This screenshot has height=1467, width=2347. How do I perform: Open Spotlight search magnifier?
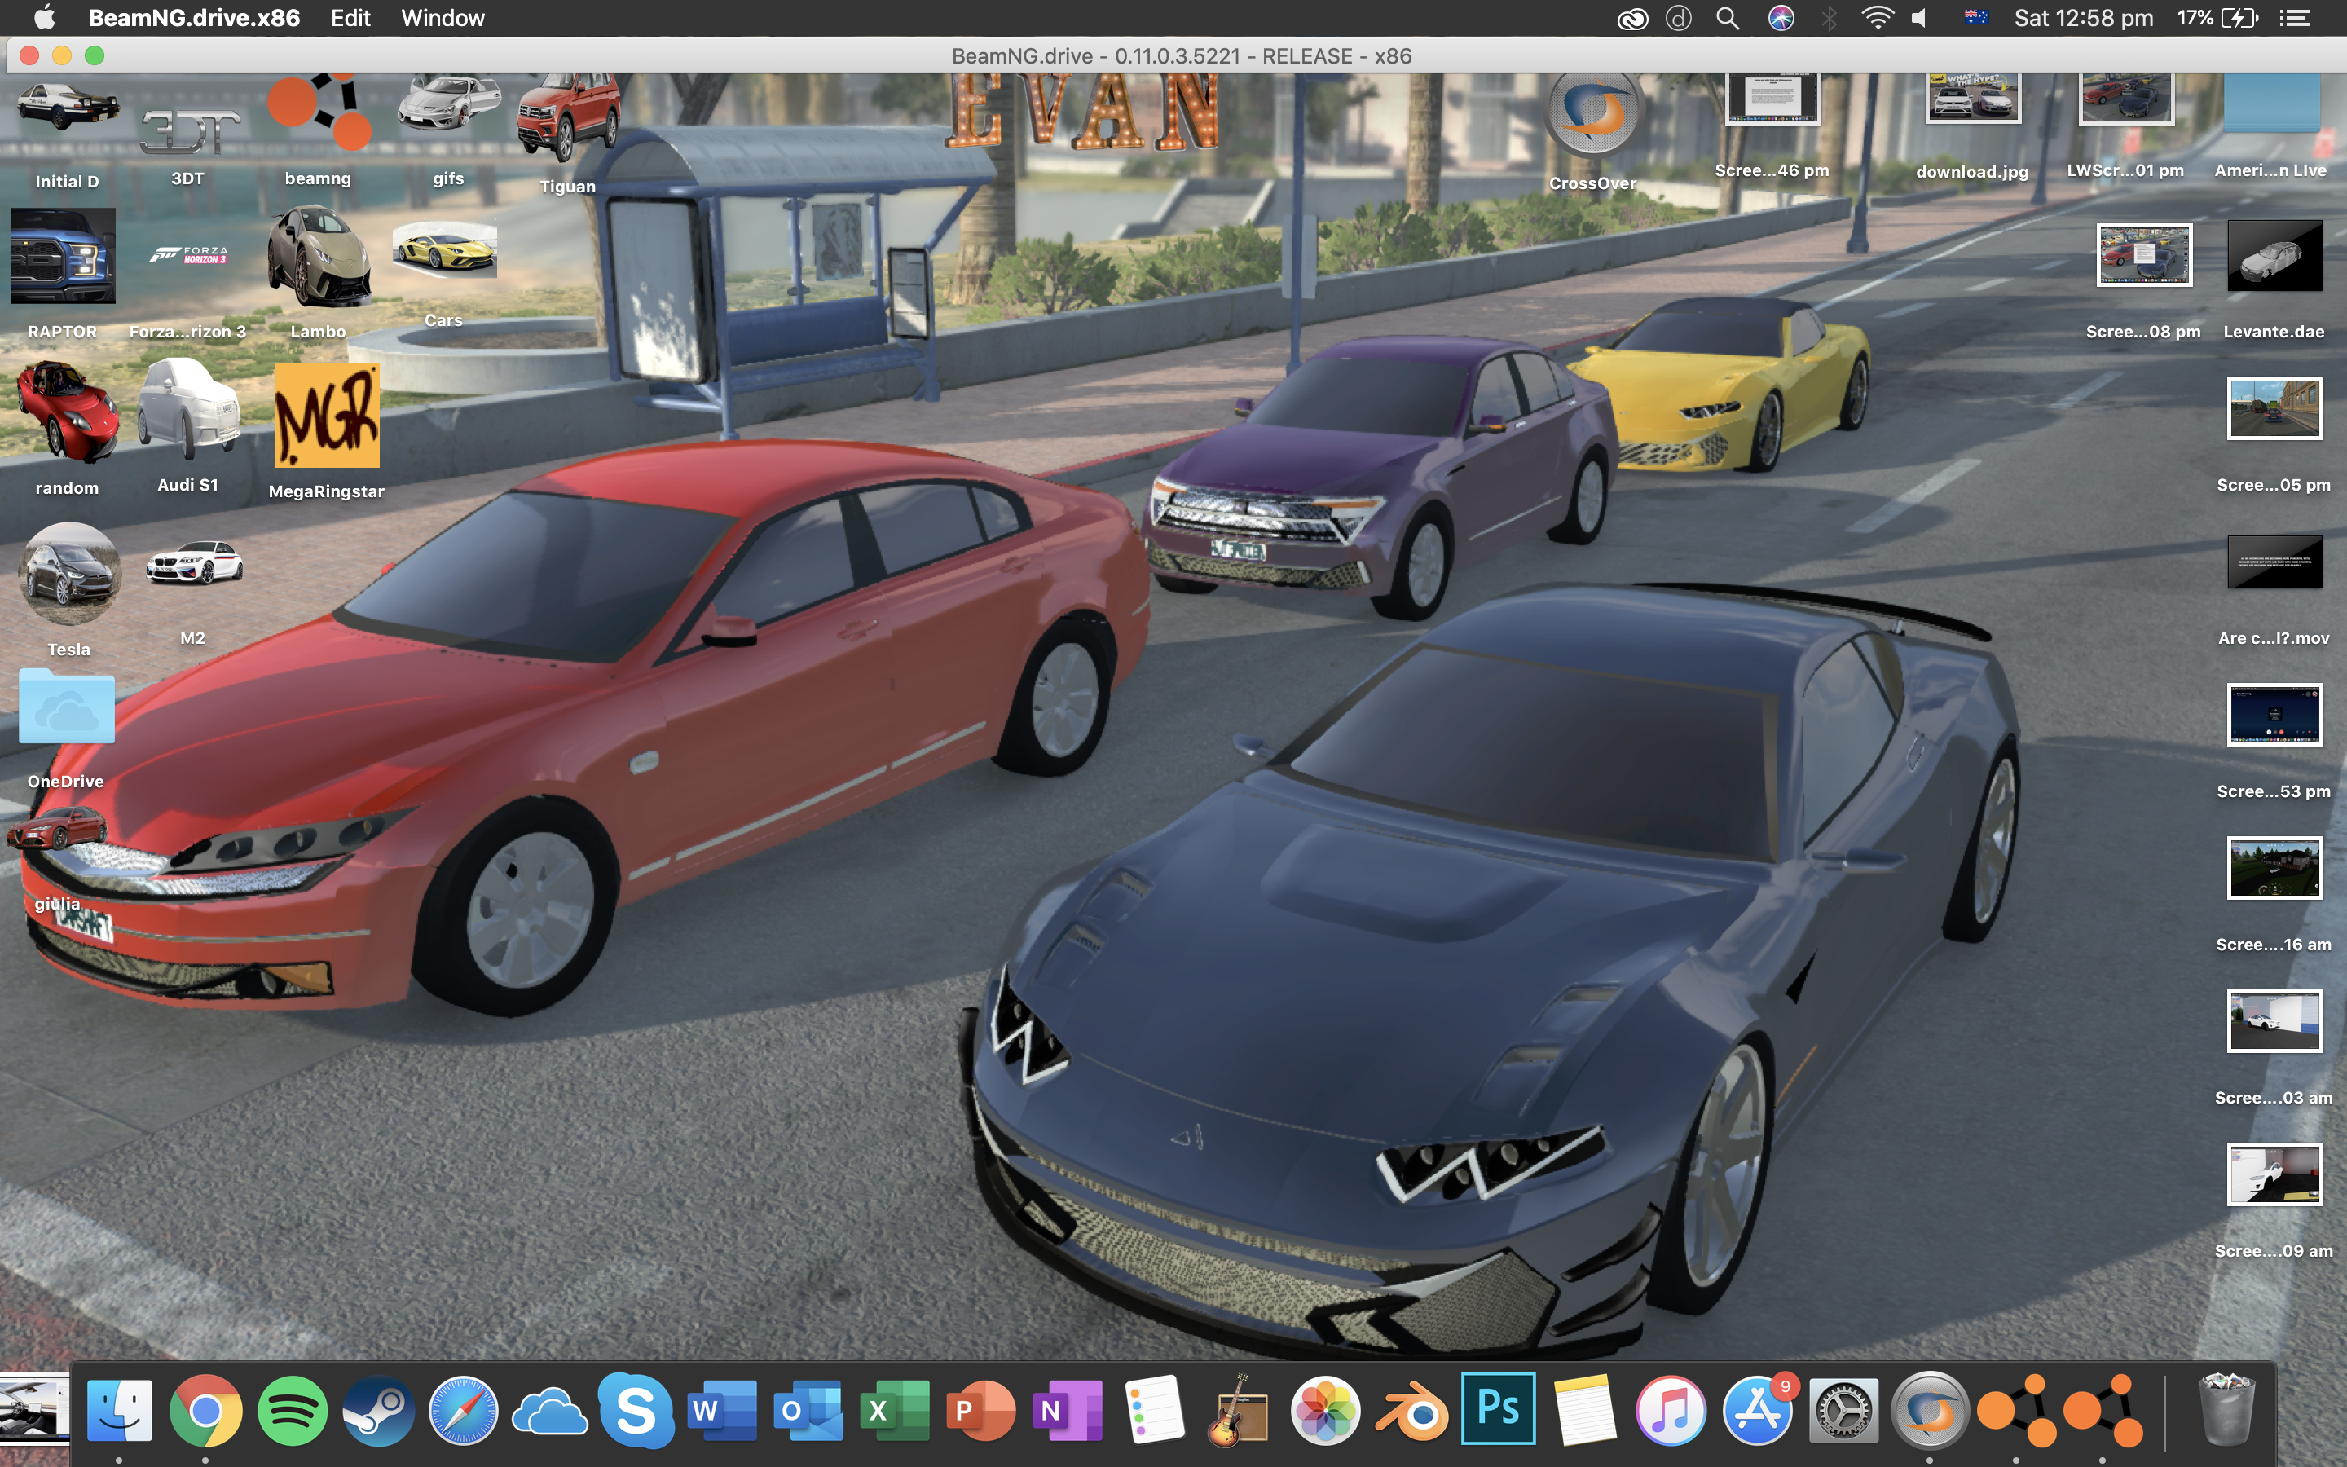[x=1728, y=19]
